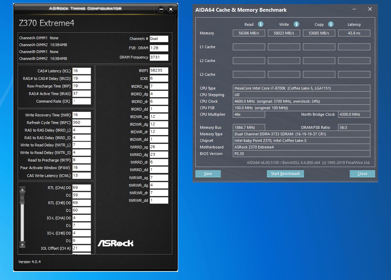Click the Memory Copy result 53685 MB/s
The image size is (391, 280).
click(x=319, y=33)
